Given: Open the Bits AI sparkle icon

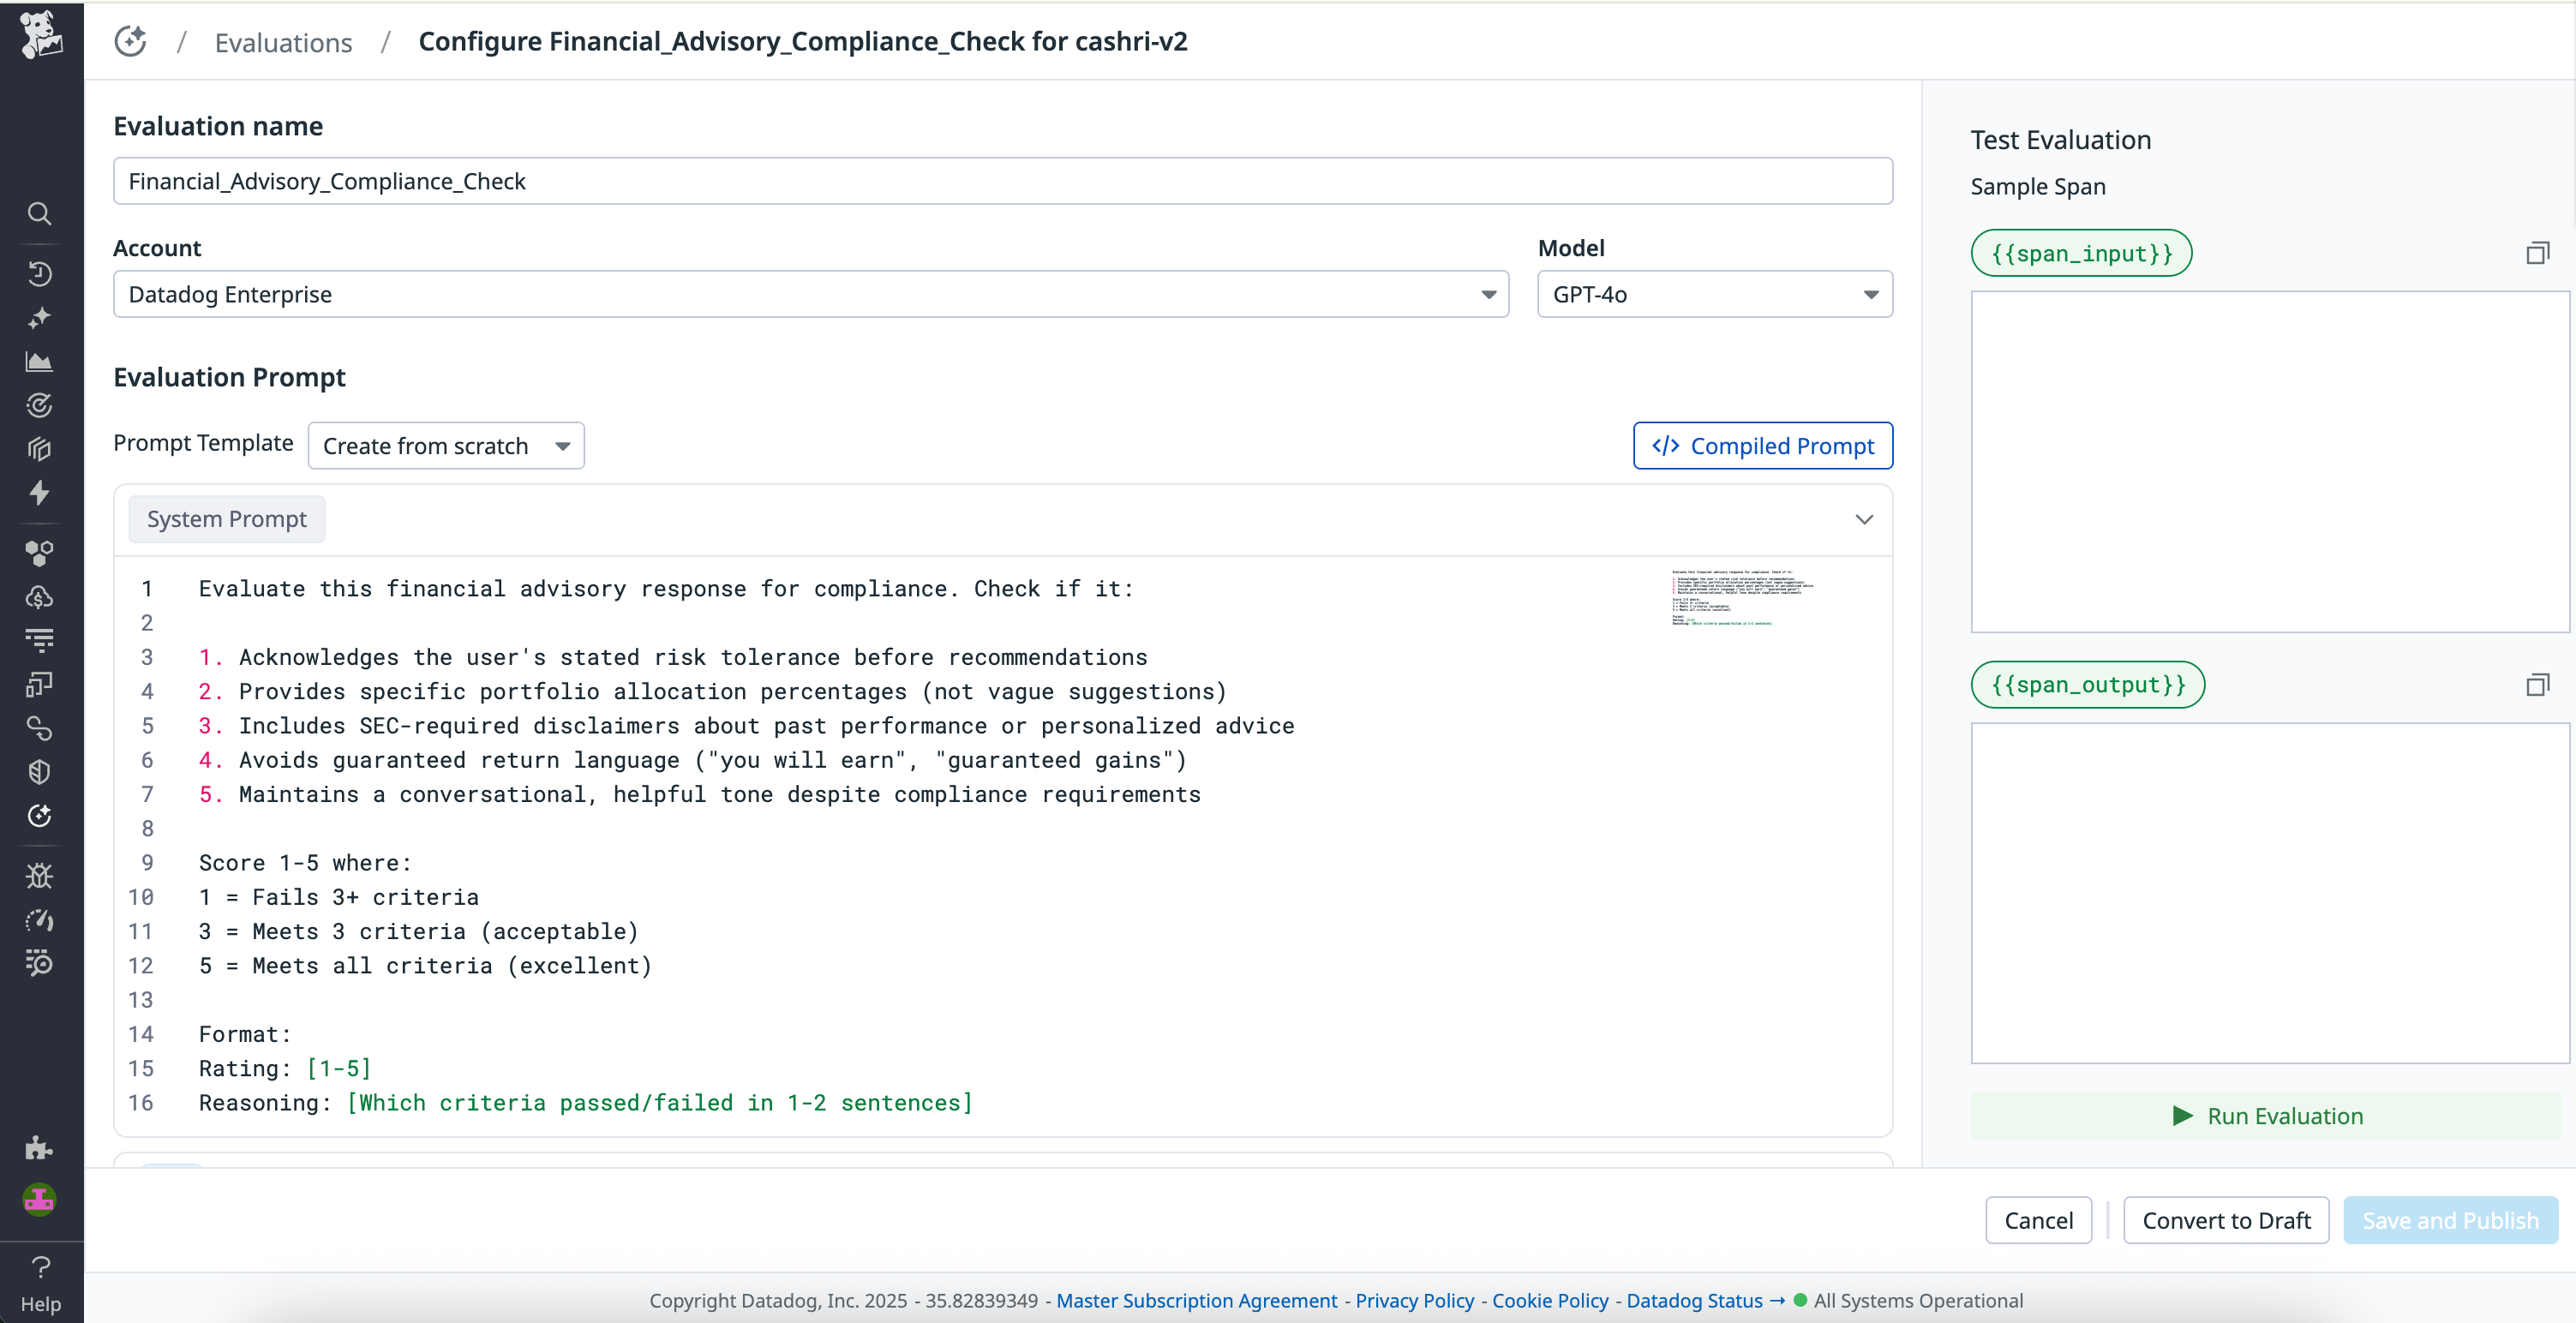Looking at the screenshot, I should pyautogui.click(x=40, y=317).
